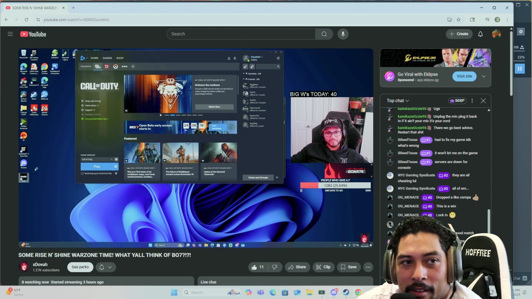Go to the YouTube home logo
This screenshot has width=532, height=299.
click(33, 34)
